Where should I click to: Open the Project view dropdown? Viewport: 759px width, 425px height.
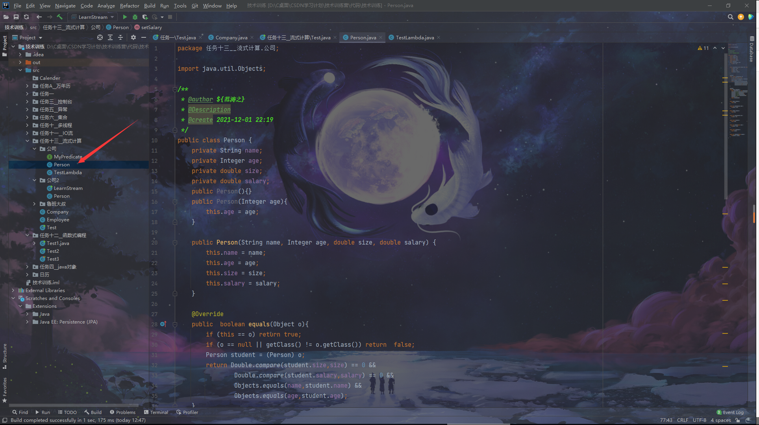click(x=27, y=37)
